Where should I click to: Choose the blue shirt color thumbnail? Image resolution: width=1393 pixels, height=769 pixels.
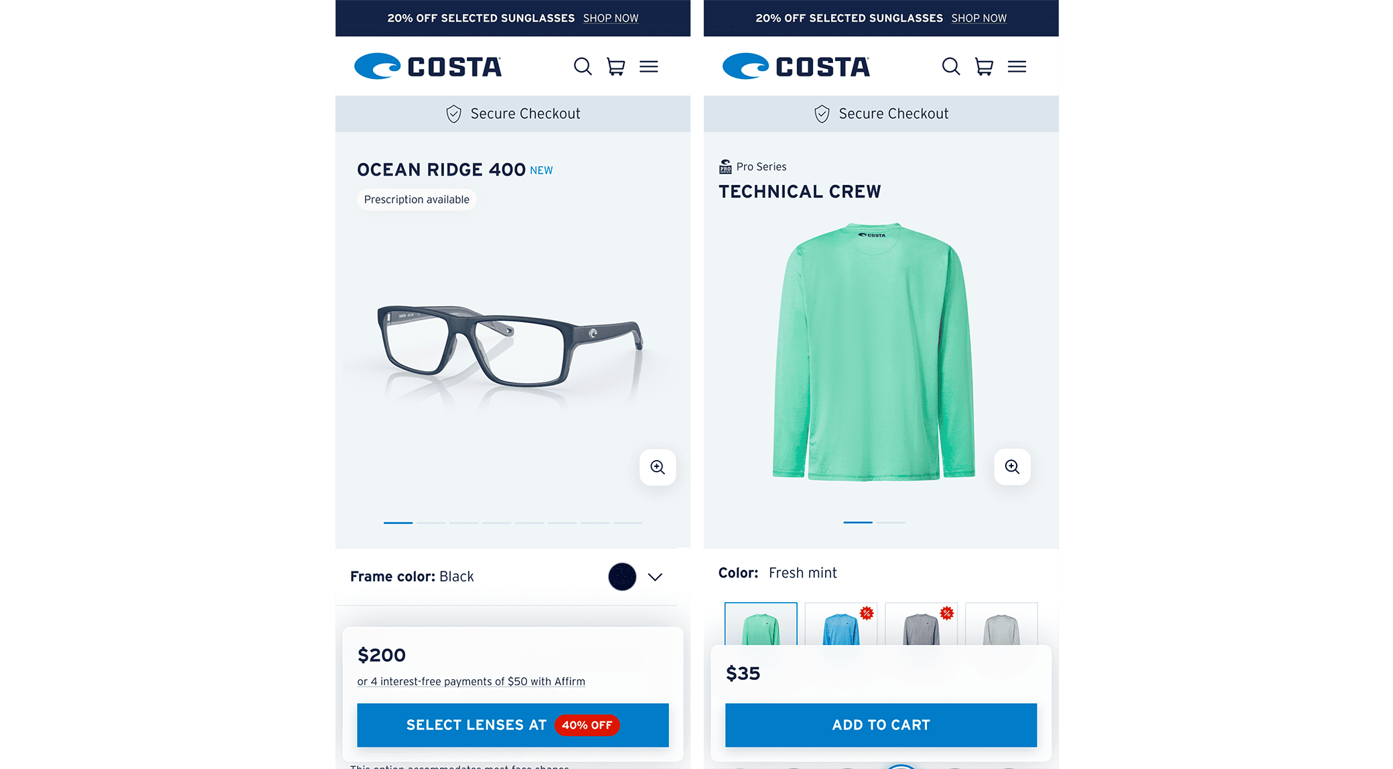[841, 624]
